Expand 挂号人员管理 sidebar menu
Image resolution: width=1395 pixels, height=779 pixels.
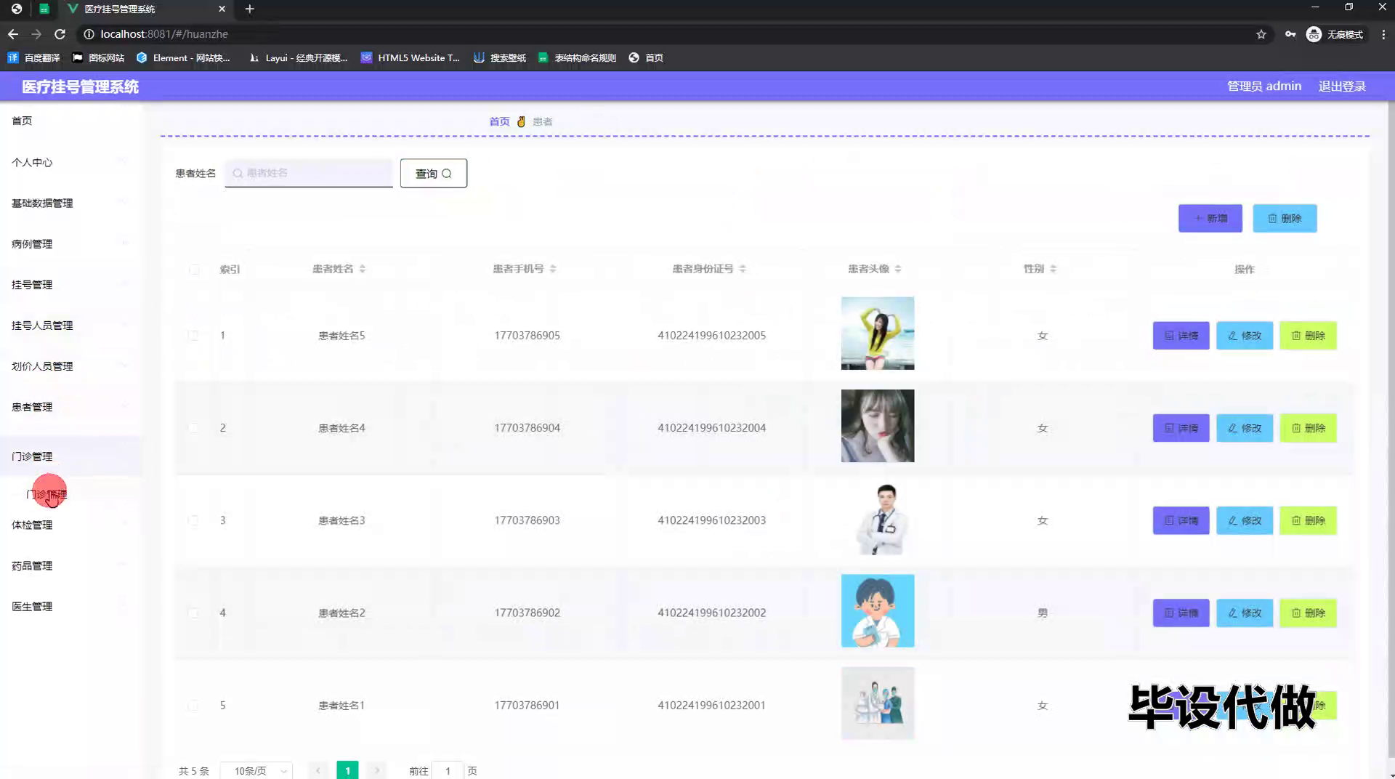(x=70, y=325)
